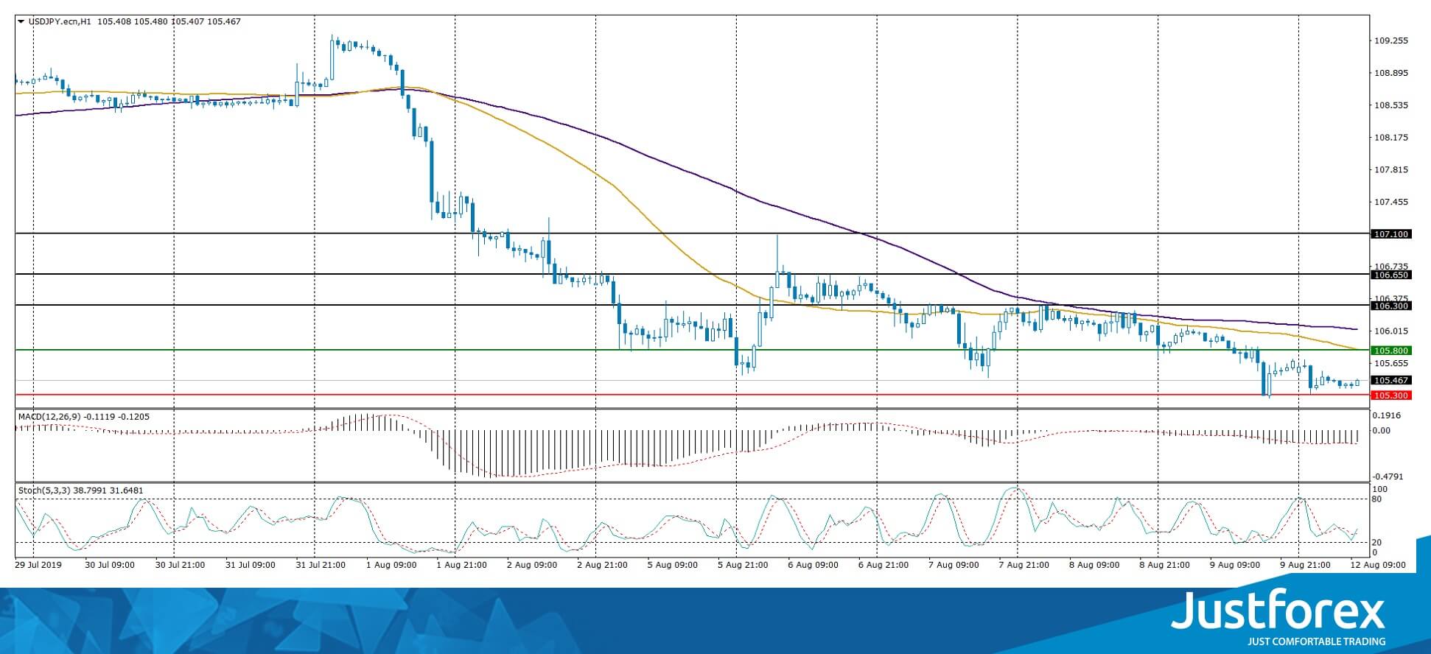Image resolution: width=1431 pixels, height=654 pixels.
Task: Click the 31 Jul 21:00 time label
Action: pyautogui.click(x=321, y=565)
